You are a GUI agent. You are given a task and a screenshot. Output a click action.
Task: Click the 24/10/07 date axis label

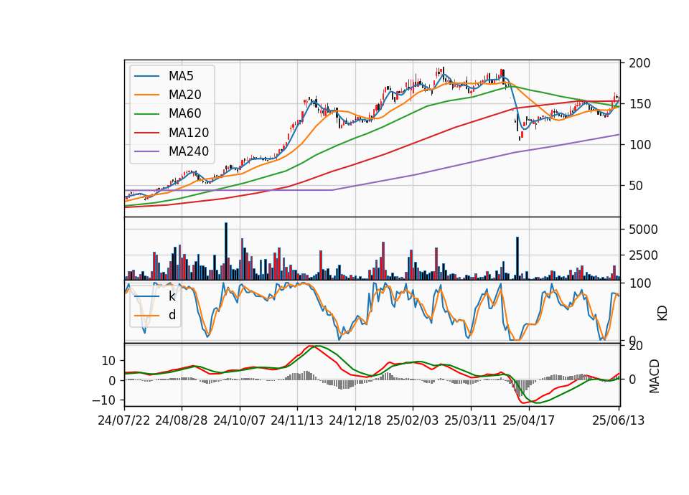coord(240,420)
